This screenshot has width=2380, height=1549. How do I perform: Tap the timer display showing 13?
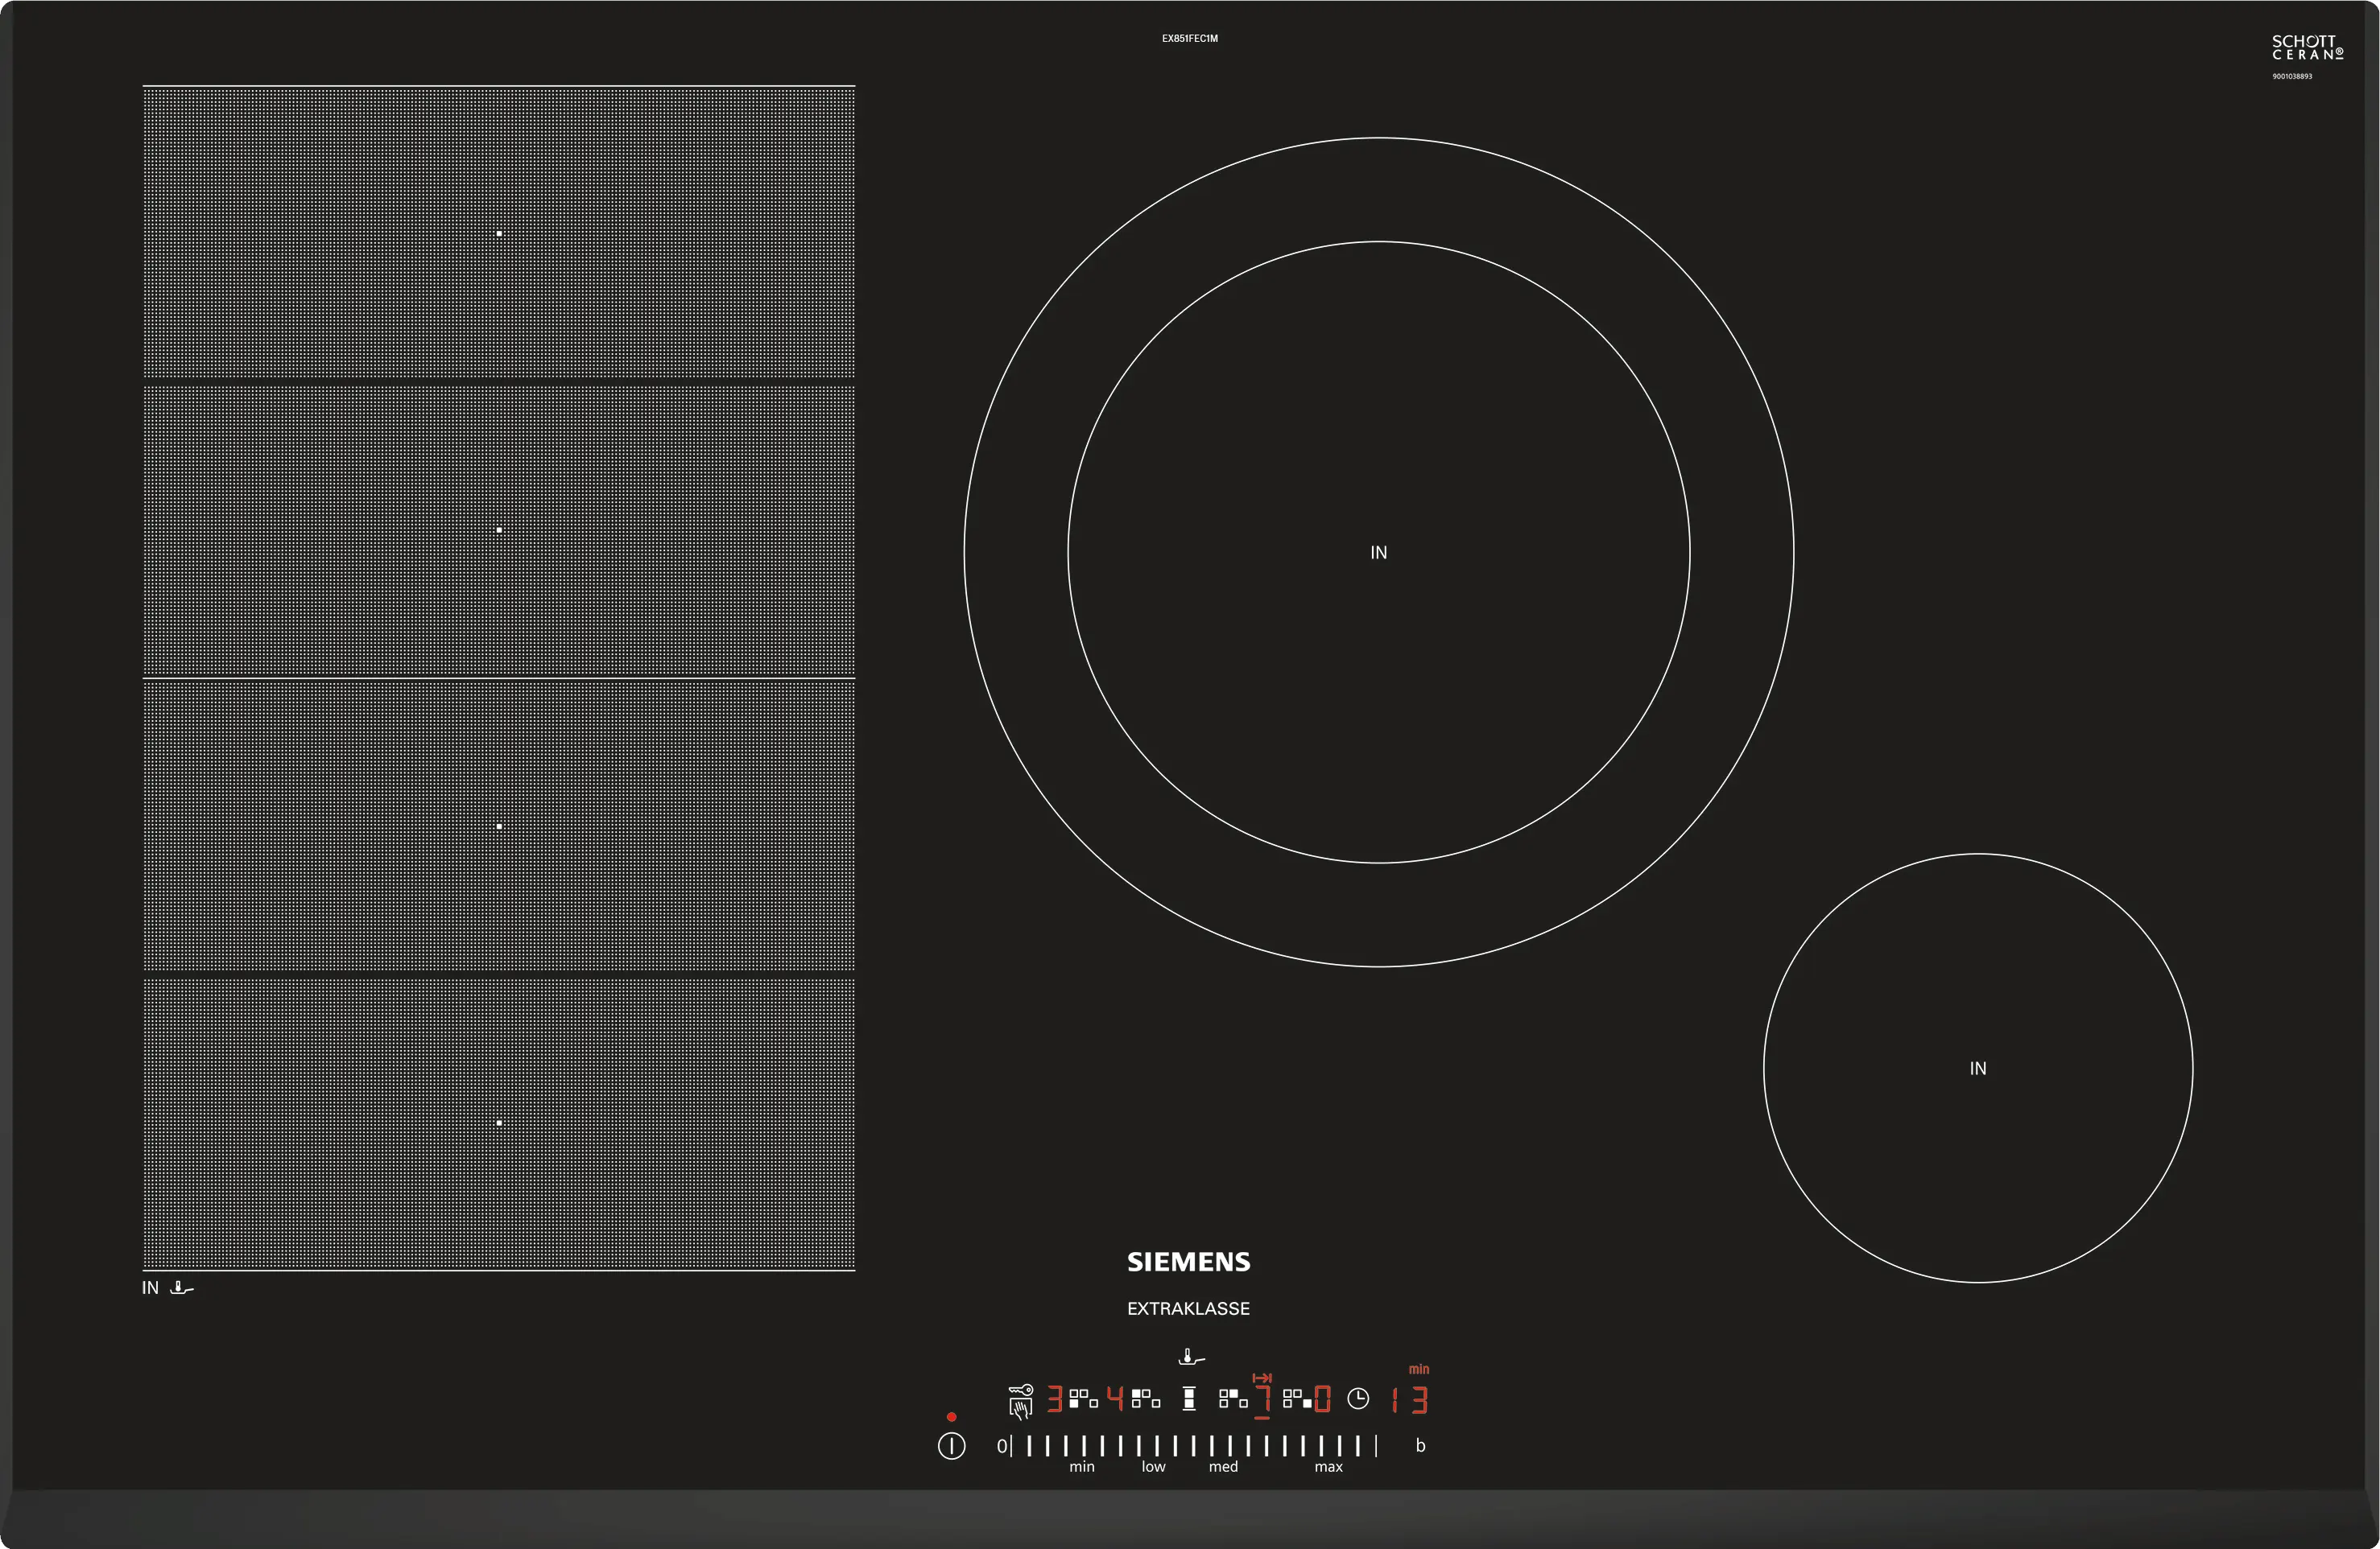coord(1410,1399)
